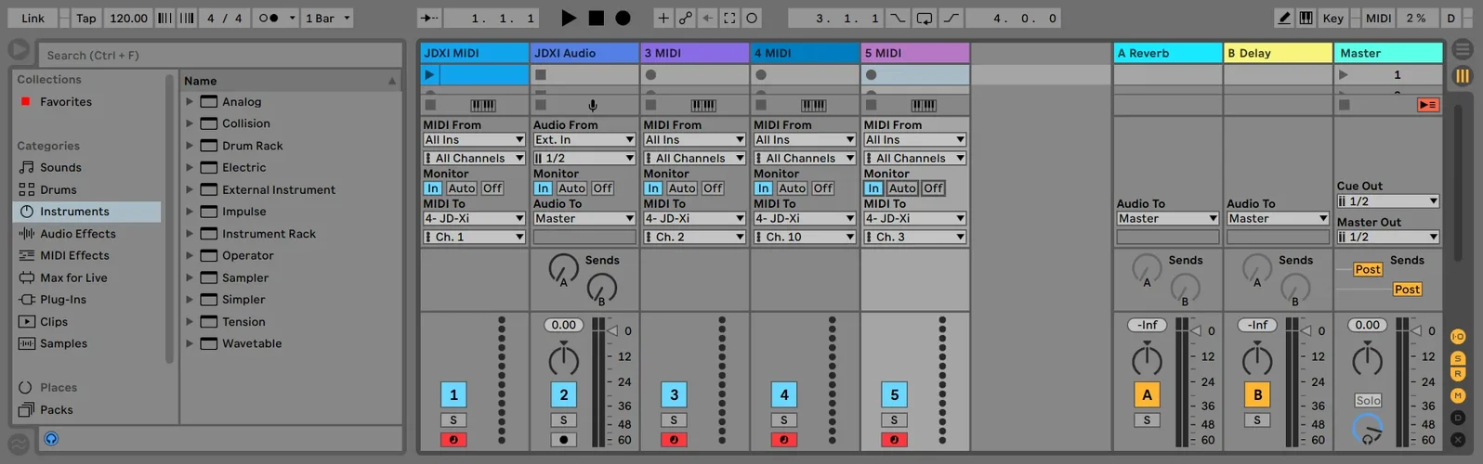The image size is (1483, 464).
Task: Disarm the 3 MIDI track record button
Action: coord(674,440)
